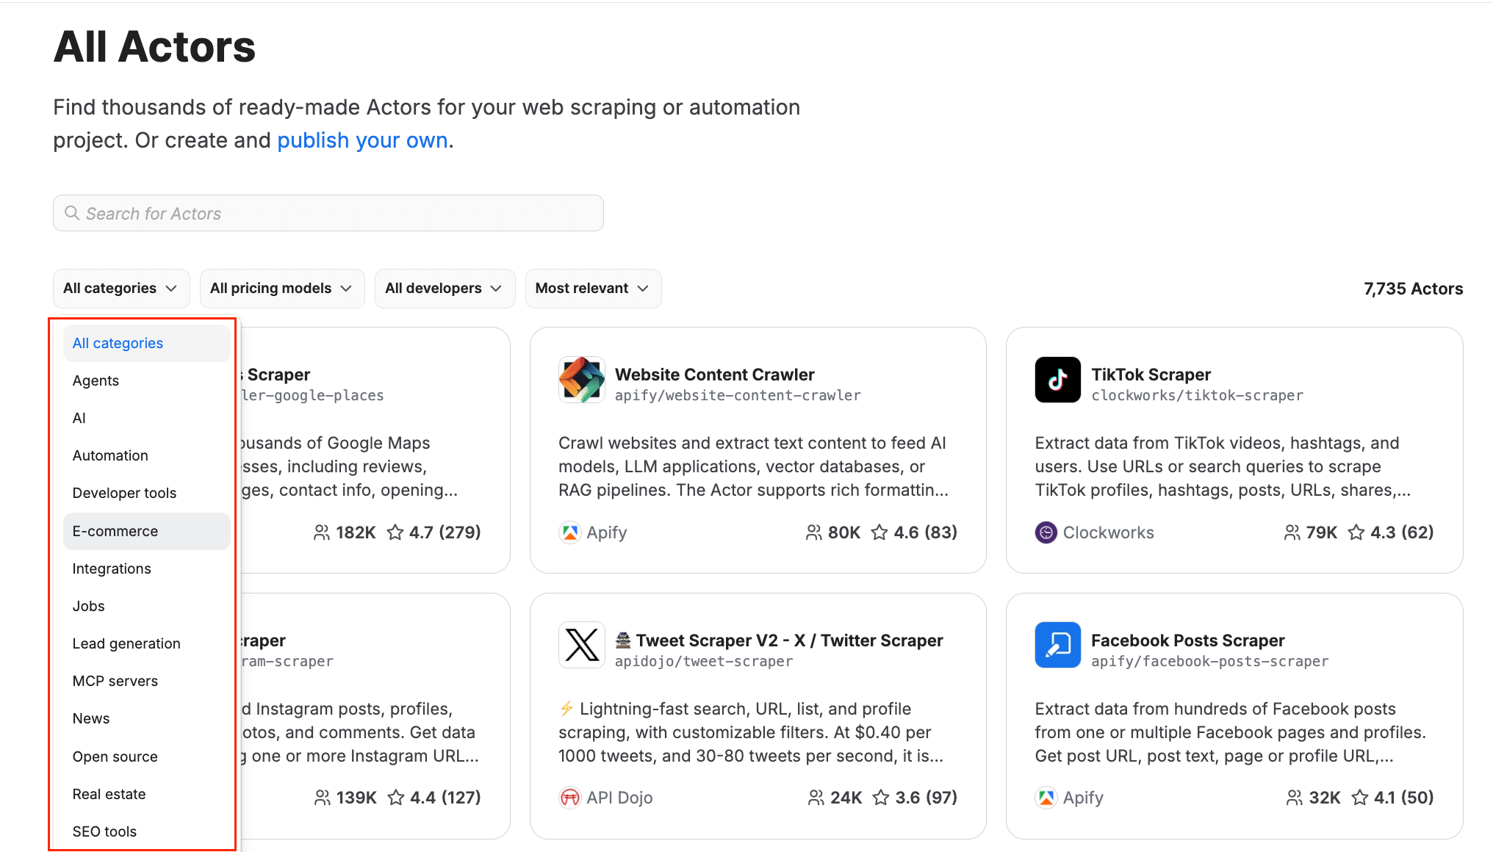Click the Apify icon under Website Content Crawler
1493x852 pixels.
pyautogui.click(x=569, y=532)
